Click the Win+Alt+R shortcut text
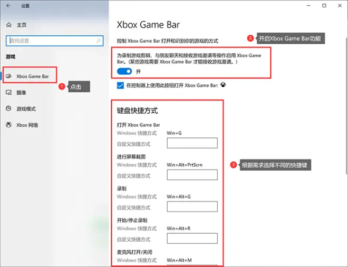 click(179, 228)
